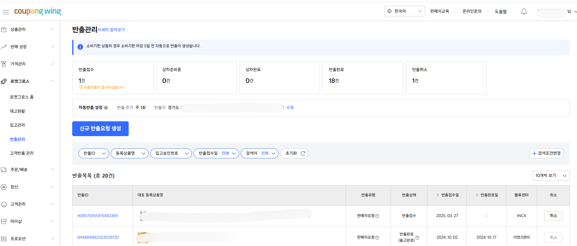
Task: Click the plus icon in 검색조건변경
Action: (534, 153)
